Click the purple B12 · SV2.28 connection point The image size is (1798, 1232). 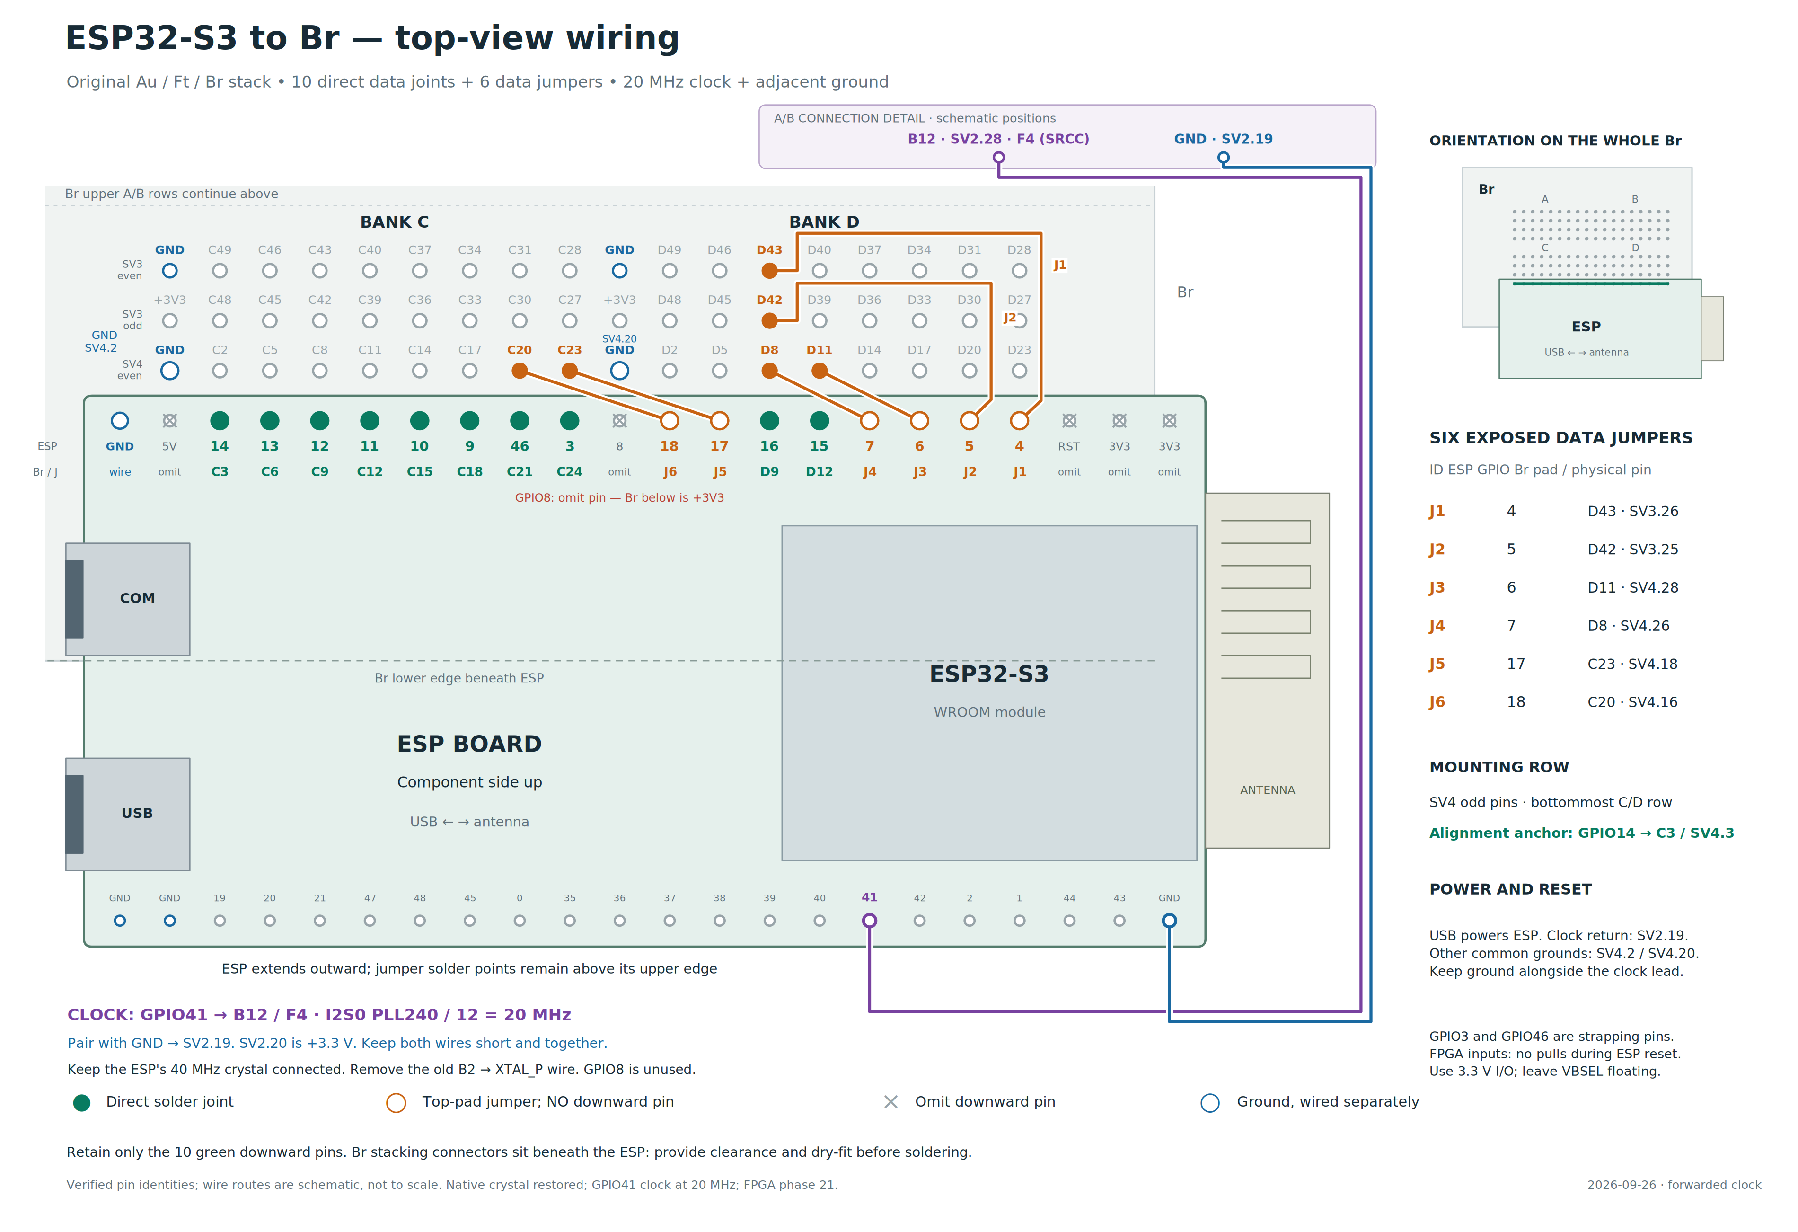coord(999,158)
